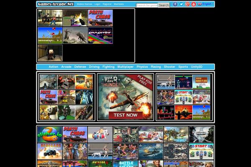The image size is (251, 167).
Task: Go to the Login page
Action: [x=97, y=4]
